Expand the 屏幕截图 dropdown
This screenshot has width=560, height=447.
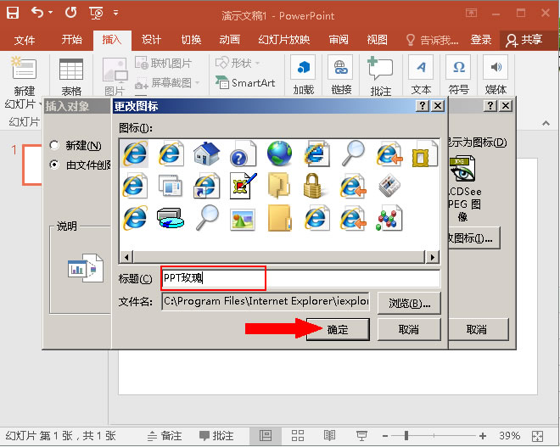[197, 83]
